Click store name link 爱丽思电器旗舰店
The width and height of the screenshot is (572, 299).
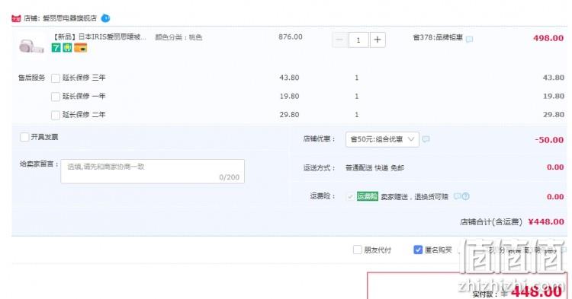[x=69, y=18]
